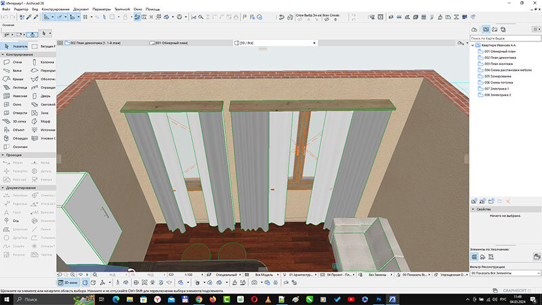Select the Навесная curtain wall tool
The image size is (542, 305).
pos(14,96)
